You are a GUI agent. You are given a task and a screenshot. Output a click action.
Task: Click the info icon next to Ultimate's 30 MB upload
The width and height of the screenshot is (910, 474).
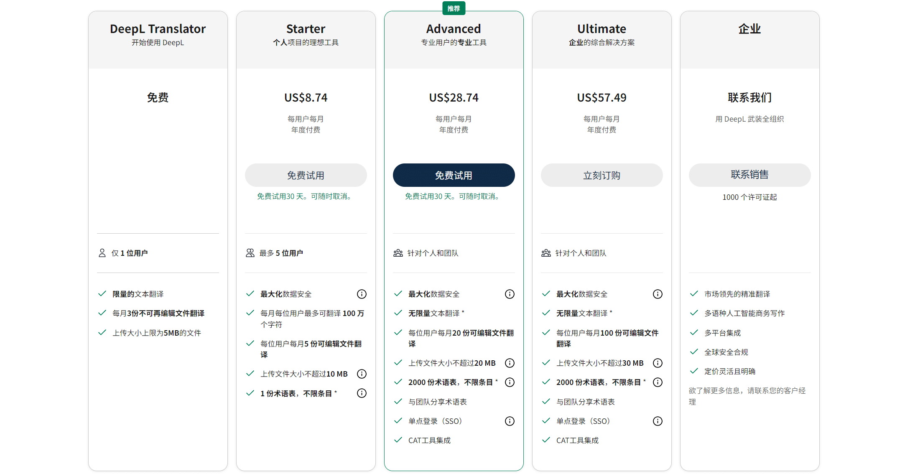pos(658,363)
